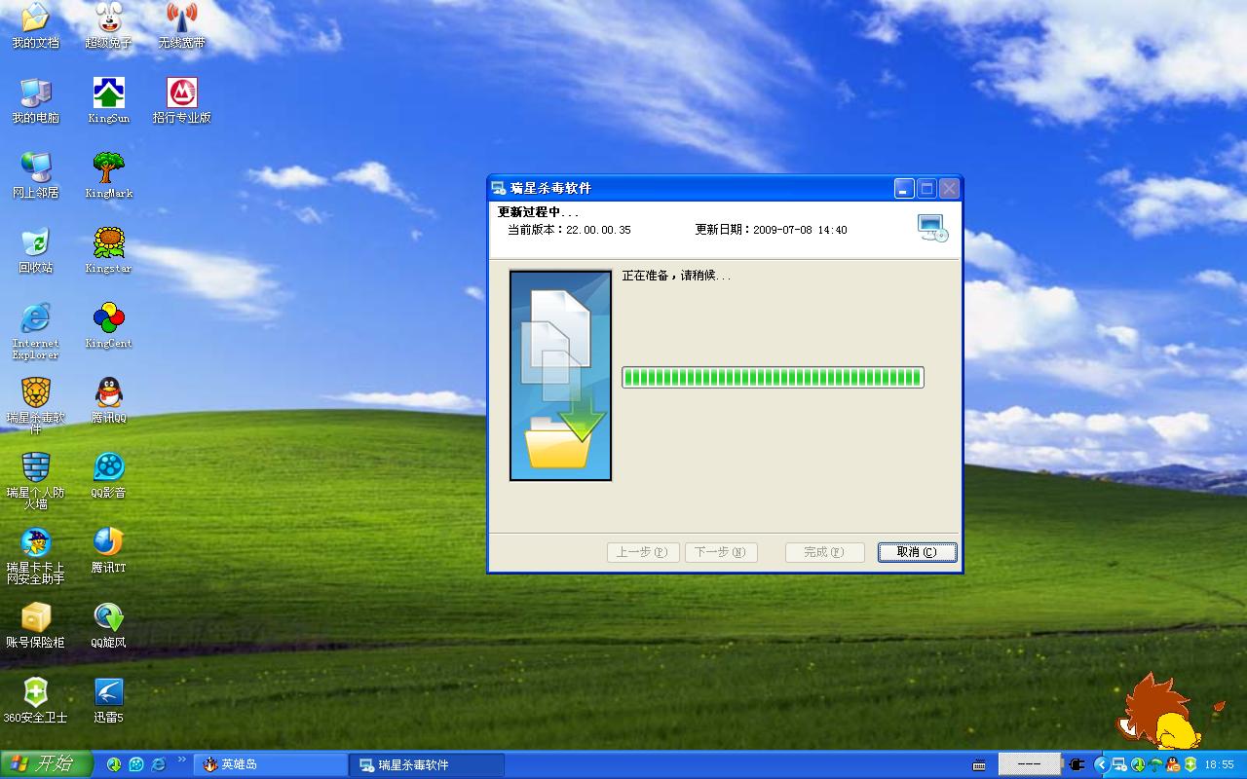Select the Kingstar sunflower icon
Viewport: 1247px width, 779px height.
(x=108, y=251)
